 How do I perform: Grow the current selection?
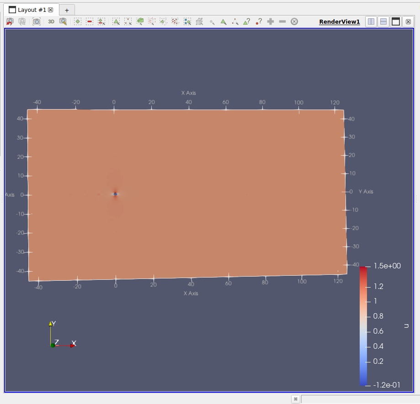click(x=270, y=21)
